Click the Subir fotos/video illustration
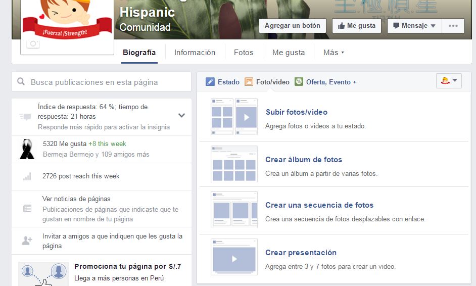Image resolution: width=476 pixels, height=286 pixels. tap(234, 116)
